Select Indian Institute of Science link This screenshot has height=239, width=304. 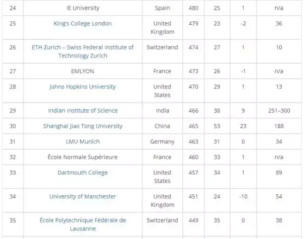[83, 111]
